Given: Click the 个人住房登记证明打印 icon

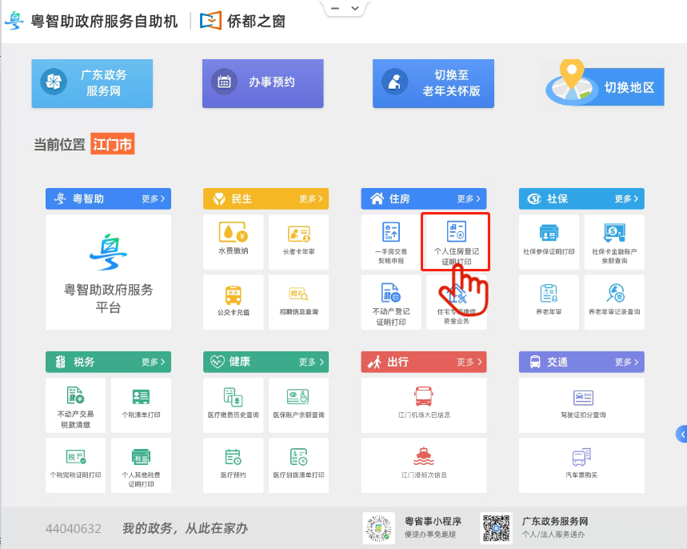Looking at the screenshot, I should [455, 241].
